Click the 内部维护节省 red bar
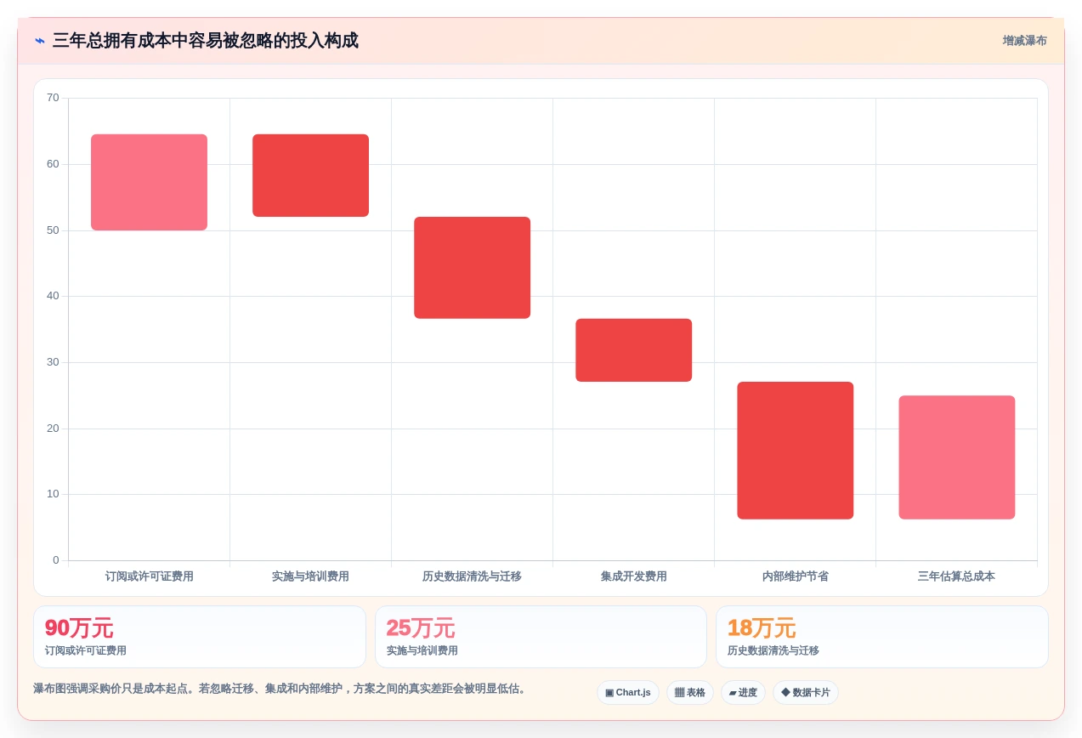This screenshot has height=738, width=1082. (796, 451)
